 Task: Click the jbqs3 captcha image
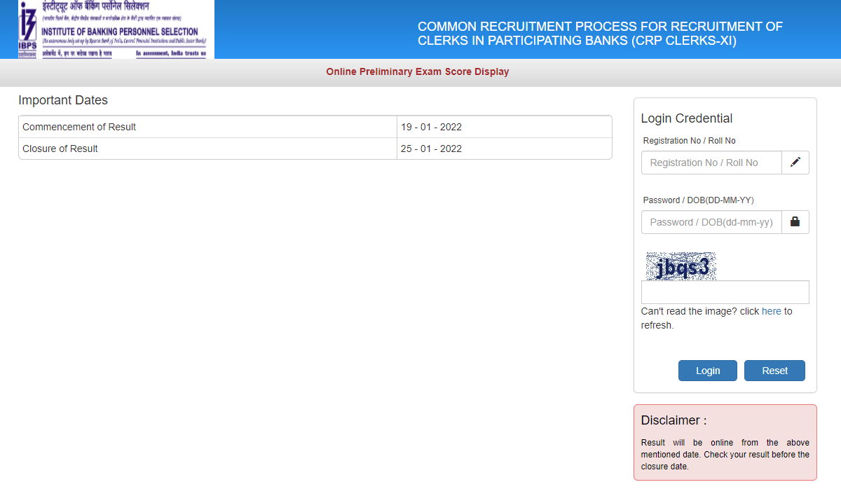(681, 266)
